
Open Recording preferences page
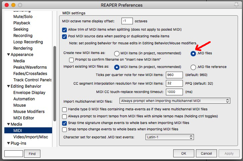[23, 36]
